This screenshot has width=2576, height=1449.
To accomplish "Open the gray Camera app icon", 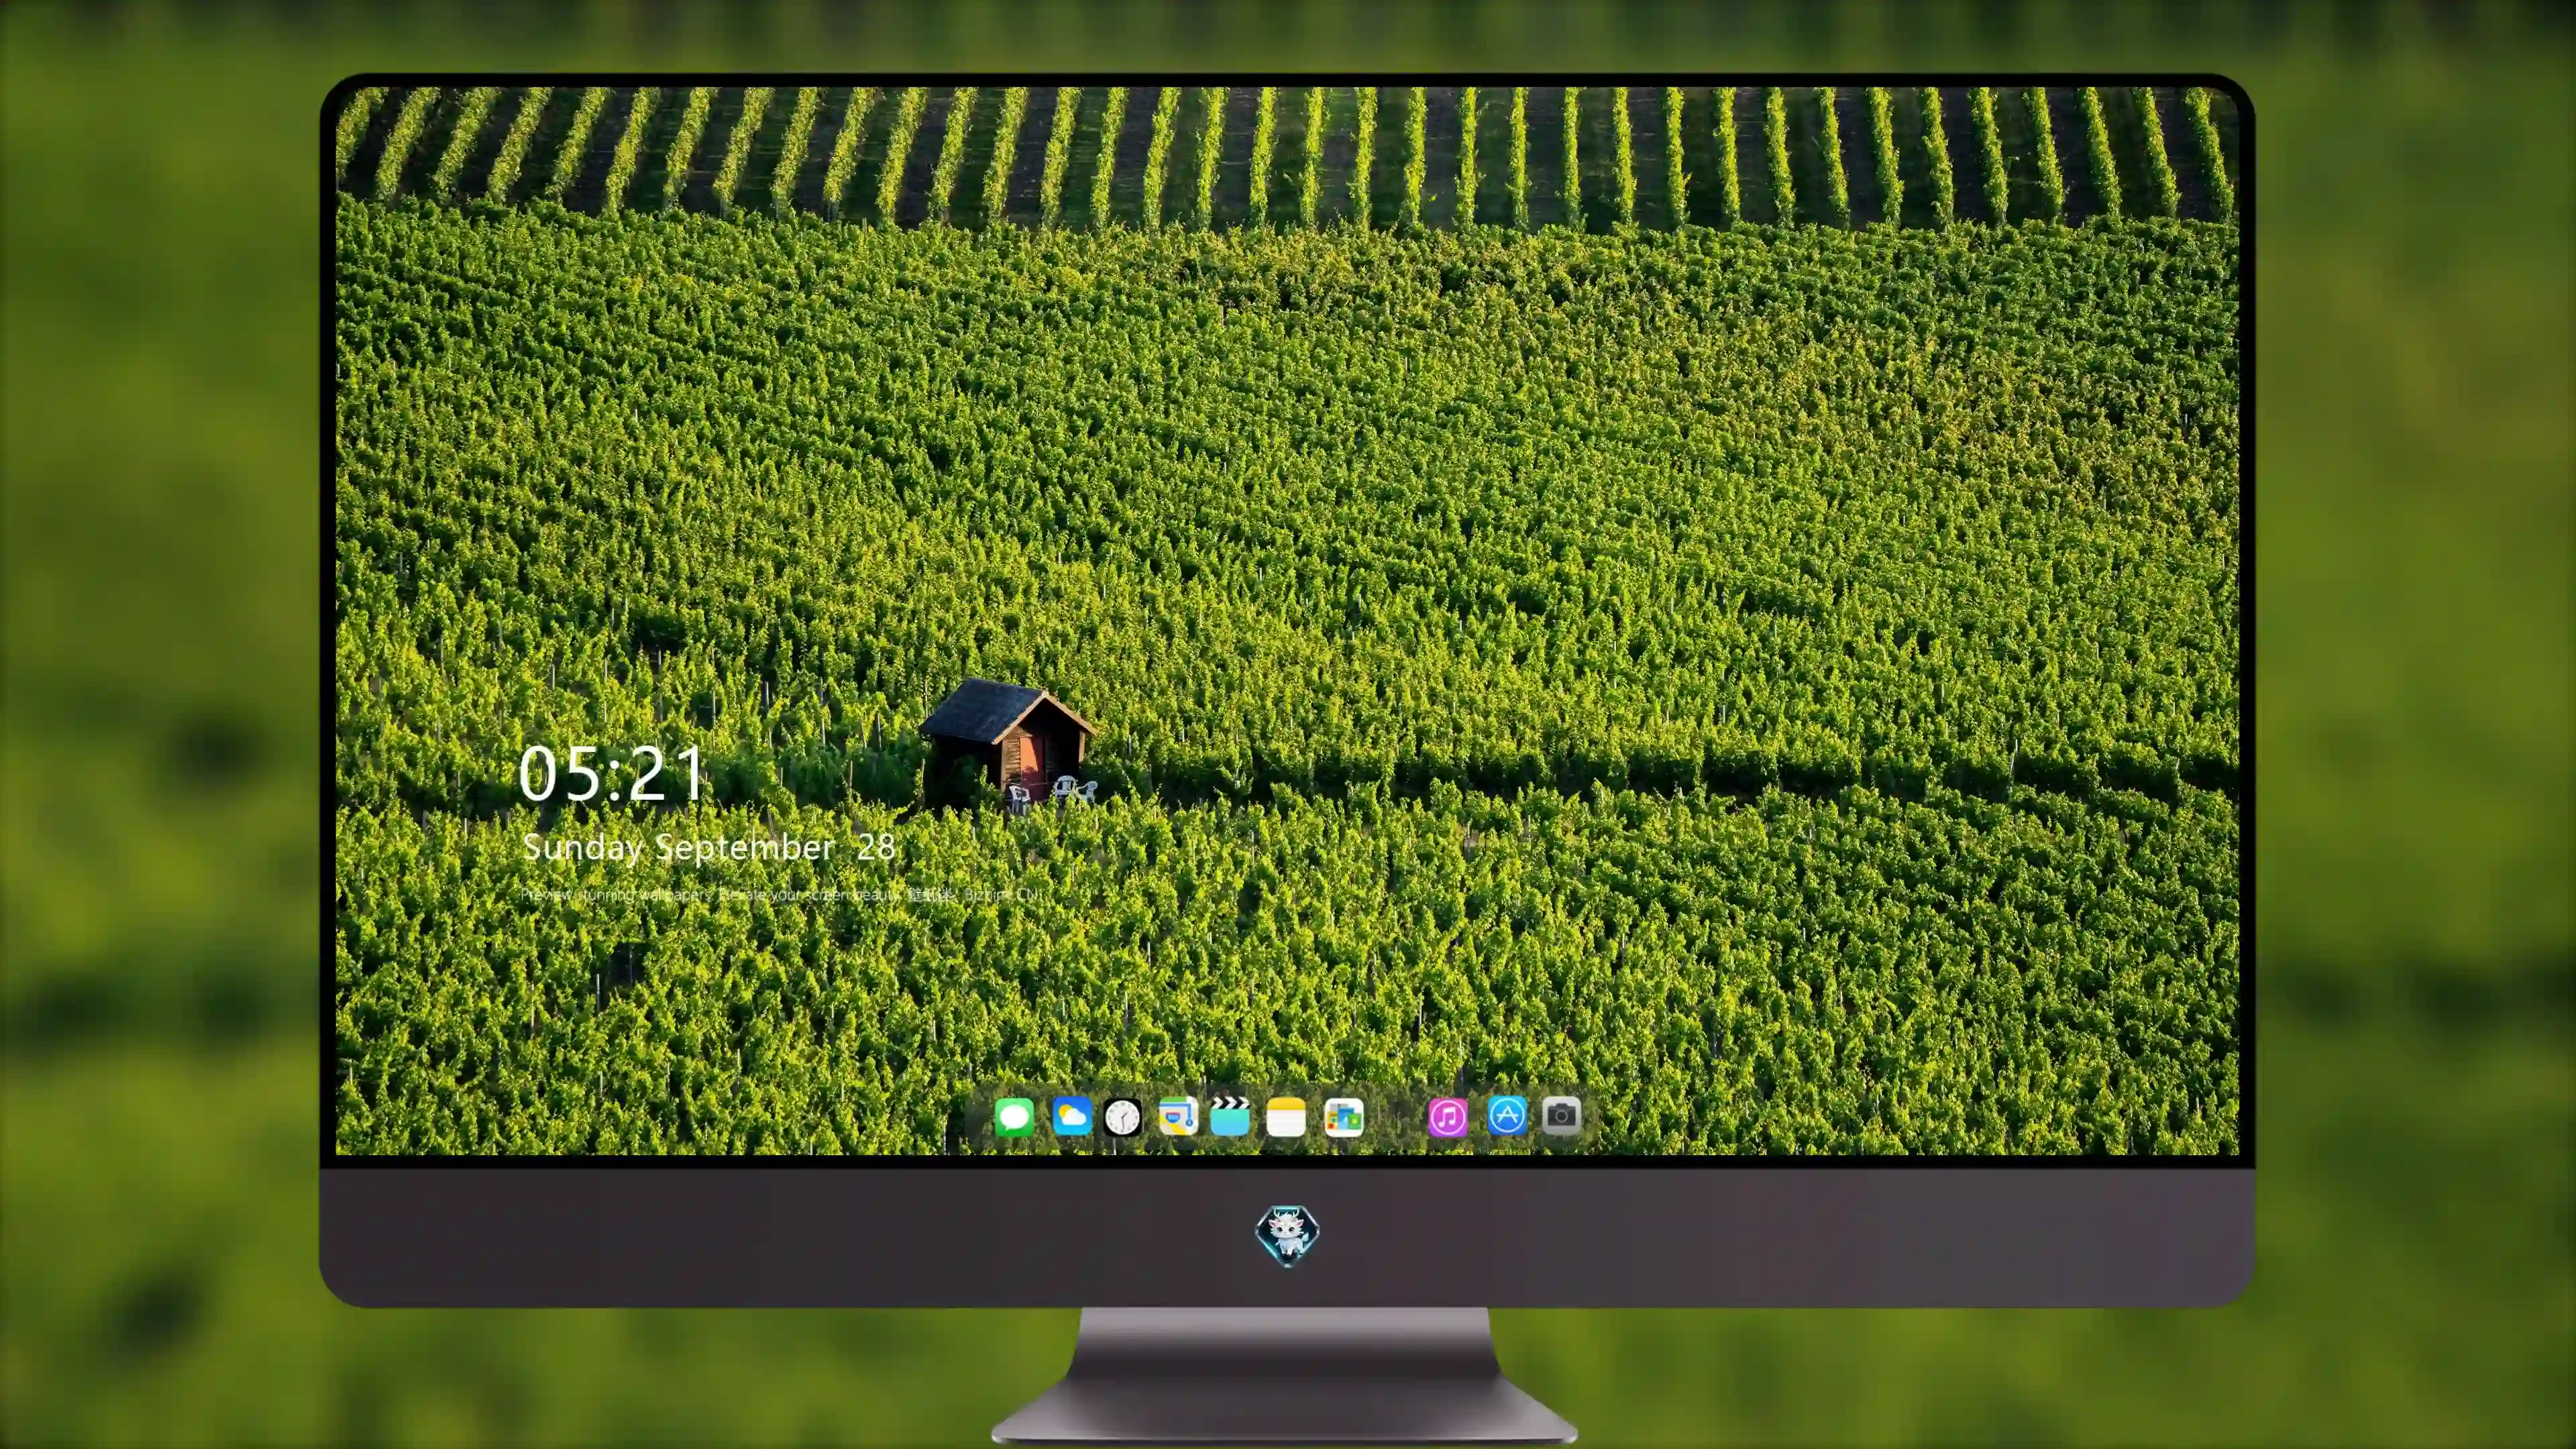I will point(1561,1115).
